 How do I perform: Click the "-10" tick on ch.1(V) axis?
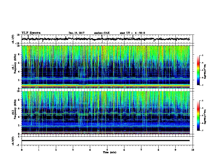point(18,43)
